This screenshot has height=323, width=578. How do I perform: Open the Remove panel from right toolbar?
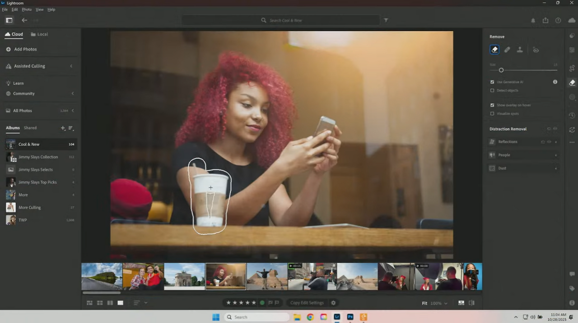pyautogui.click(x=572, y=82)
